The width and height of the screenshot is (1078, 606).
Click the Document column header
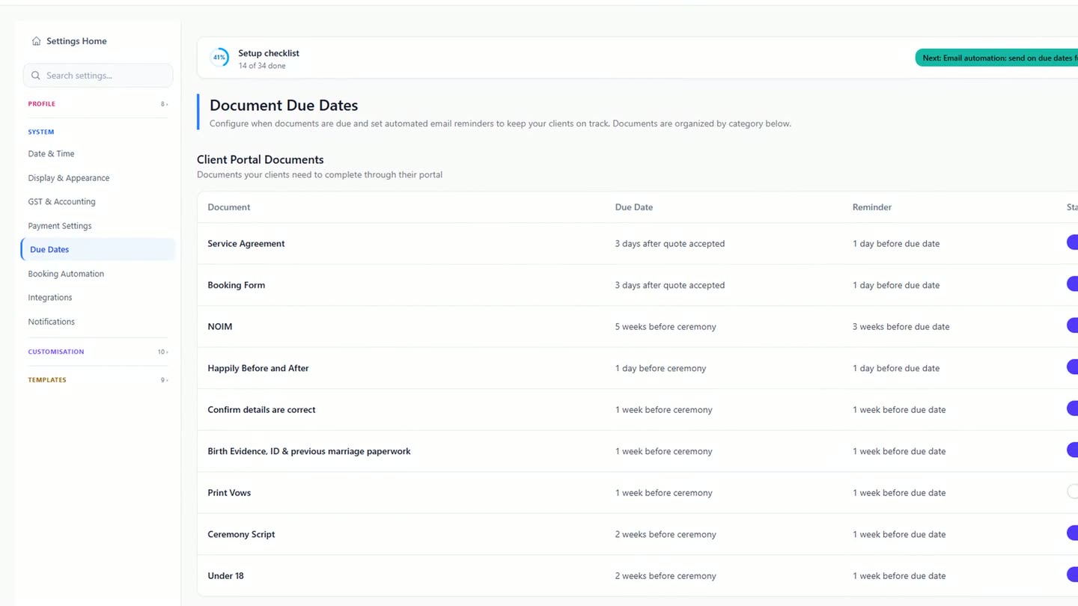pyautogui.click(x=229, y=207)
